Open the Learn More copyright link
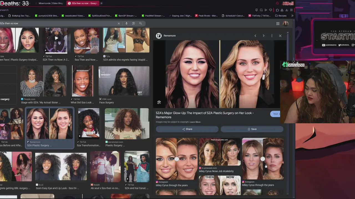 (x=195, y=122)
